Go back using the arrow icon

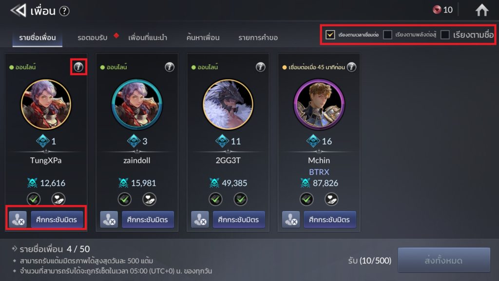[x=18, y=11]
